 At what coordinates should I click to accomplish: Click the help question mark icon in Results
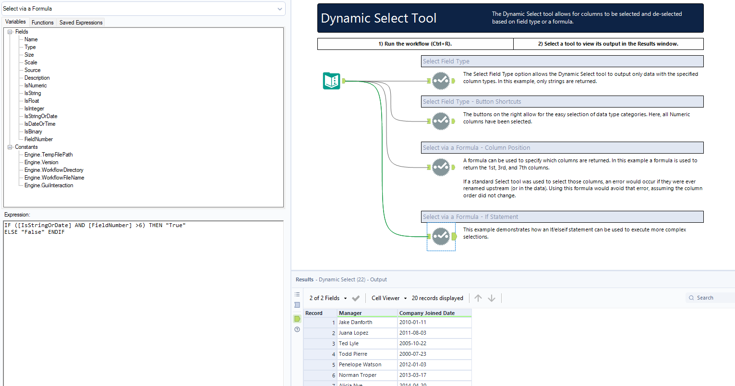coord(297,329)
